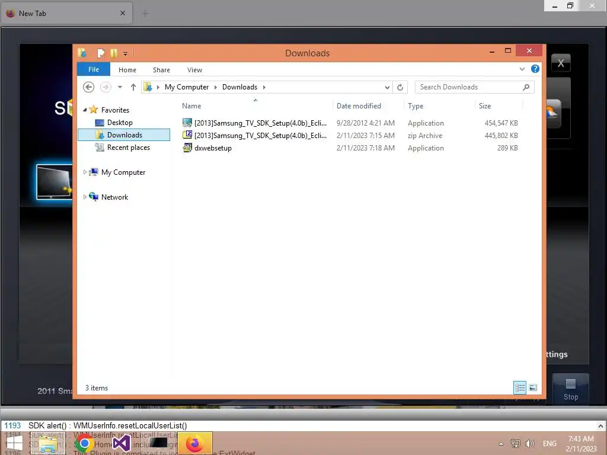Viewport: 607px width, 455px height.
Task: Select My Computer in the navigation pane
Action: [123, 172]
